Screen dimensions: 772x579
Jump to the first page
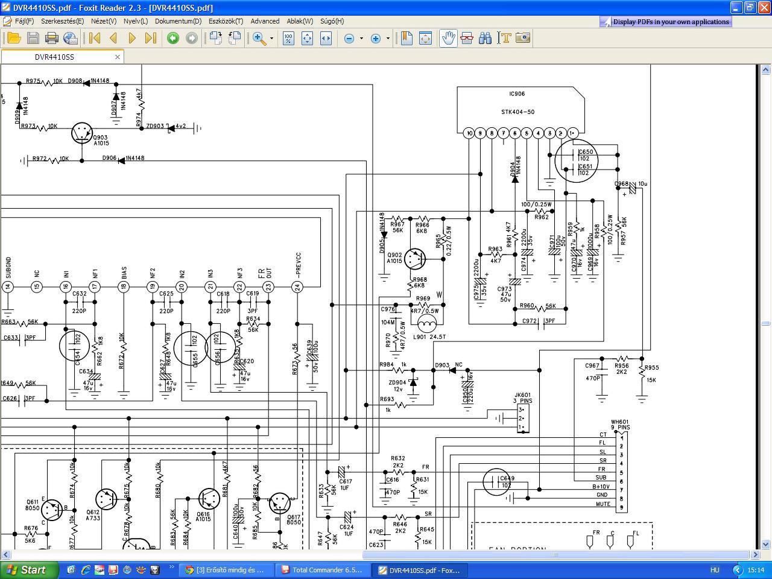coord(95,38)
